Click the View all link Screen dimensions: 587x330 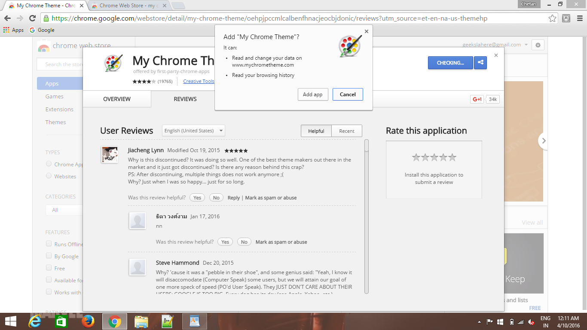532,223
